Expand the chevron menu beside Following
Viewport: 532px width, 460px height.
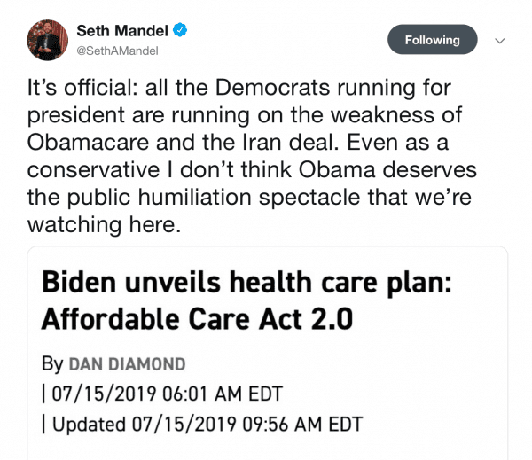499,41
